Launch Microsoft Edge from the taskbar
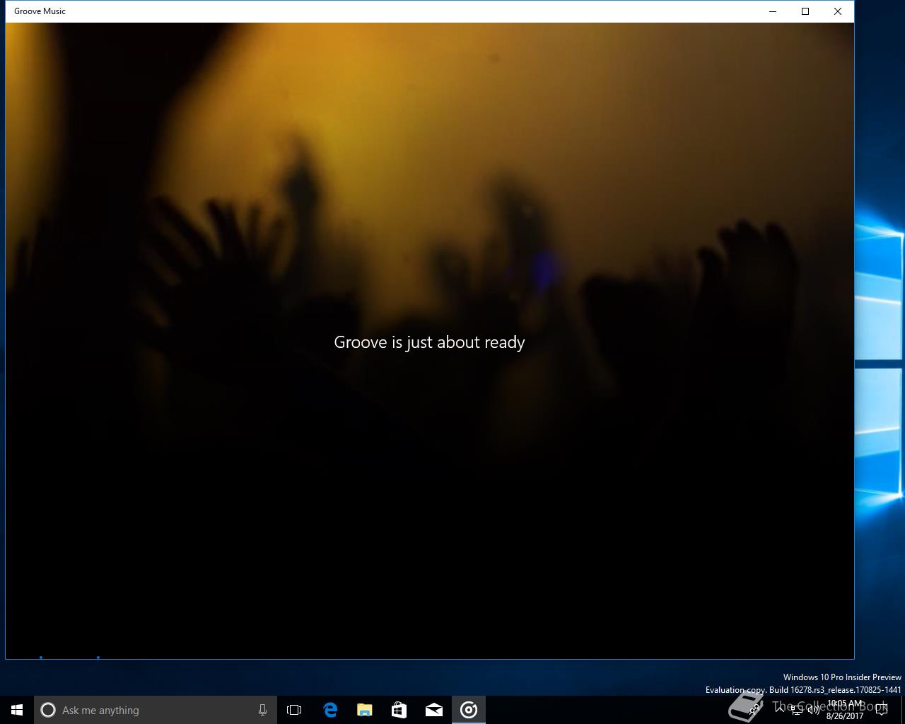905x724 pixels. coord(329,710)
